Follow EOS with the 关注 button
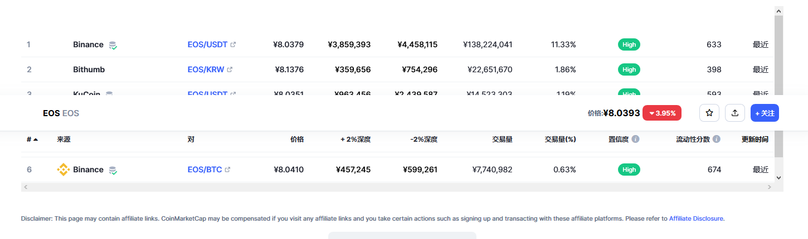The image size is (808, 239). [765, 113]
